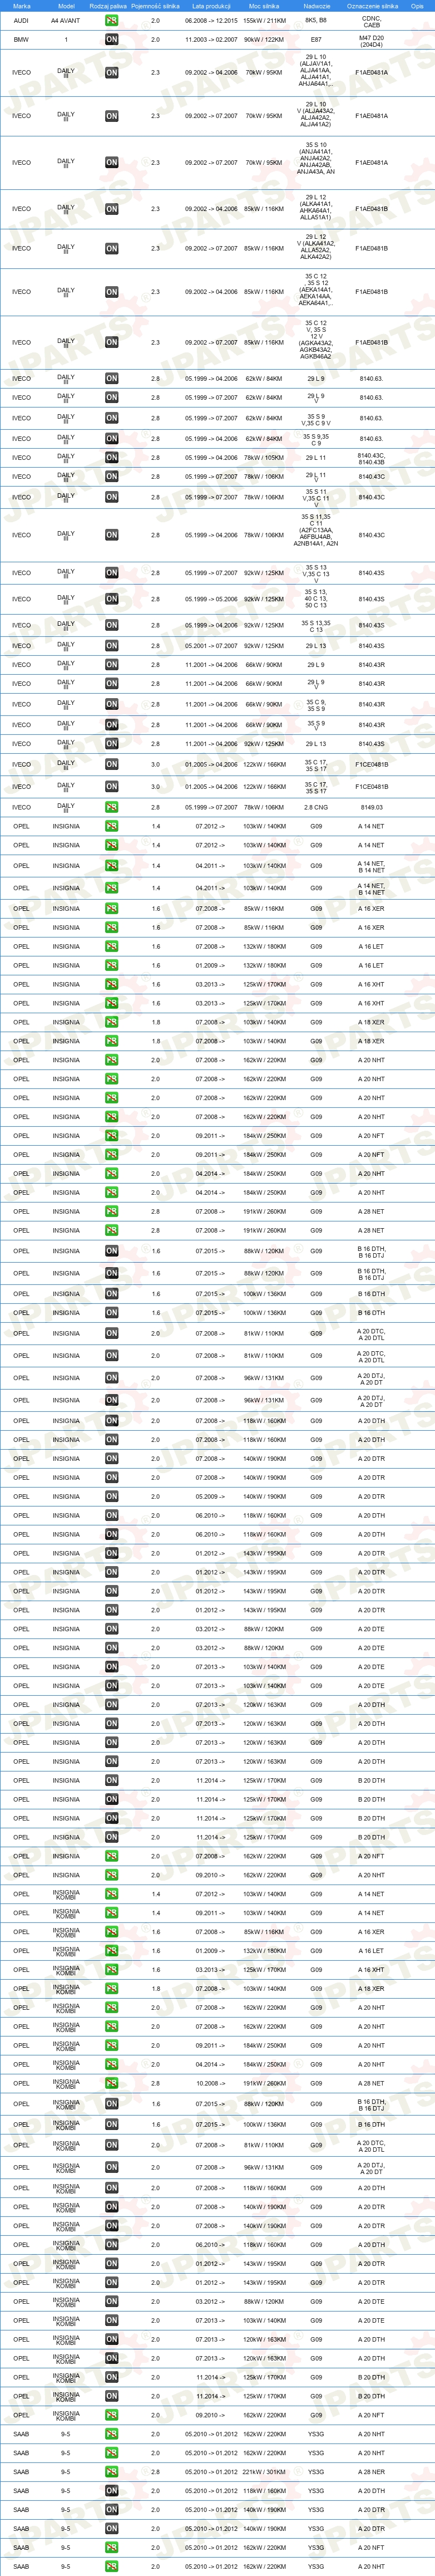Click the petrol icon for OPEL INSIGNIA A 16 LET 01.2009

click(111, 966)
